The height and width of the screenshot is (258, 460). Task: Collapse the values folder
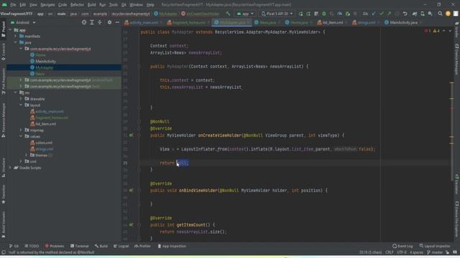[21, 136]
